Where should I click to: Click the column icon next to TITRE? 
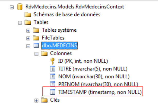pyautogui.click(x=52, y=69)
